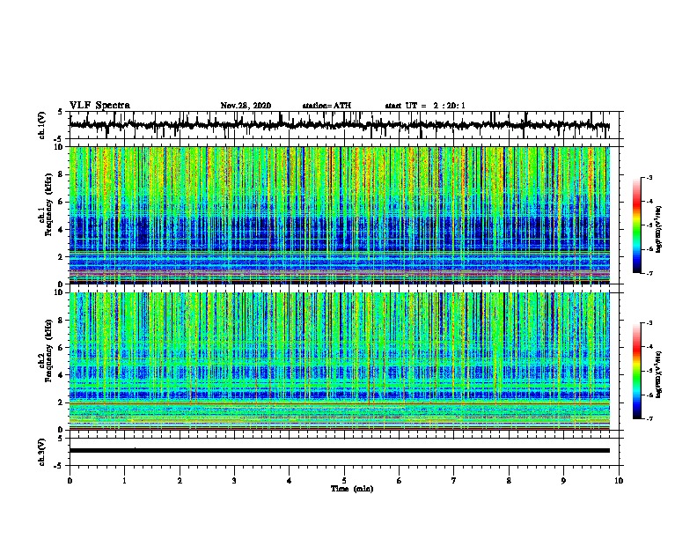The width and height of the screenshot is (697, 539).
Task: Click the ch.2 colorbar log(PSD) label
Action: pyautogui.click(x=658, y=374)
